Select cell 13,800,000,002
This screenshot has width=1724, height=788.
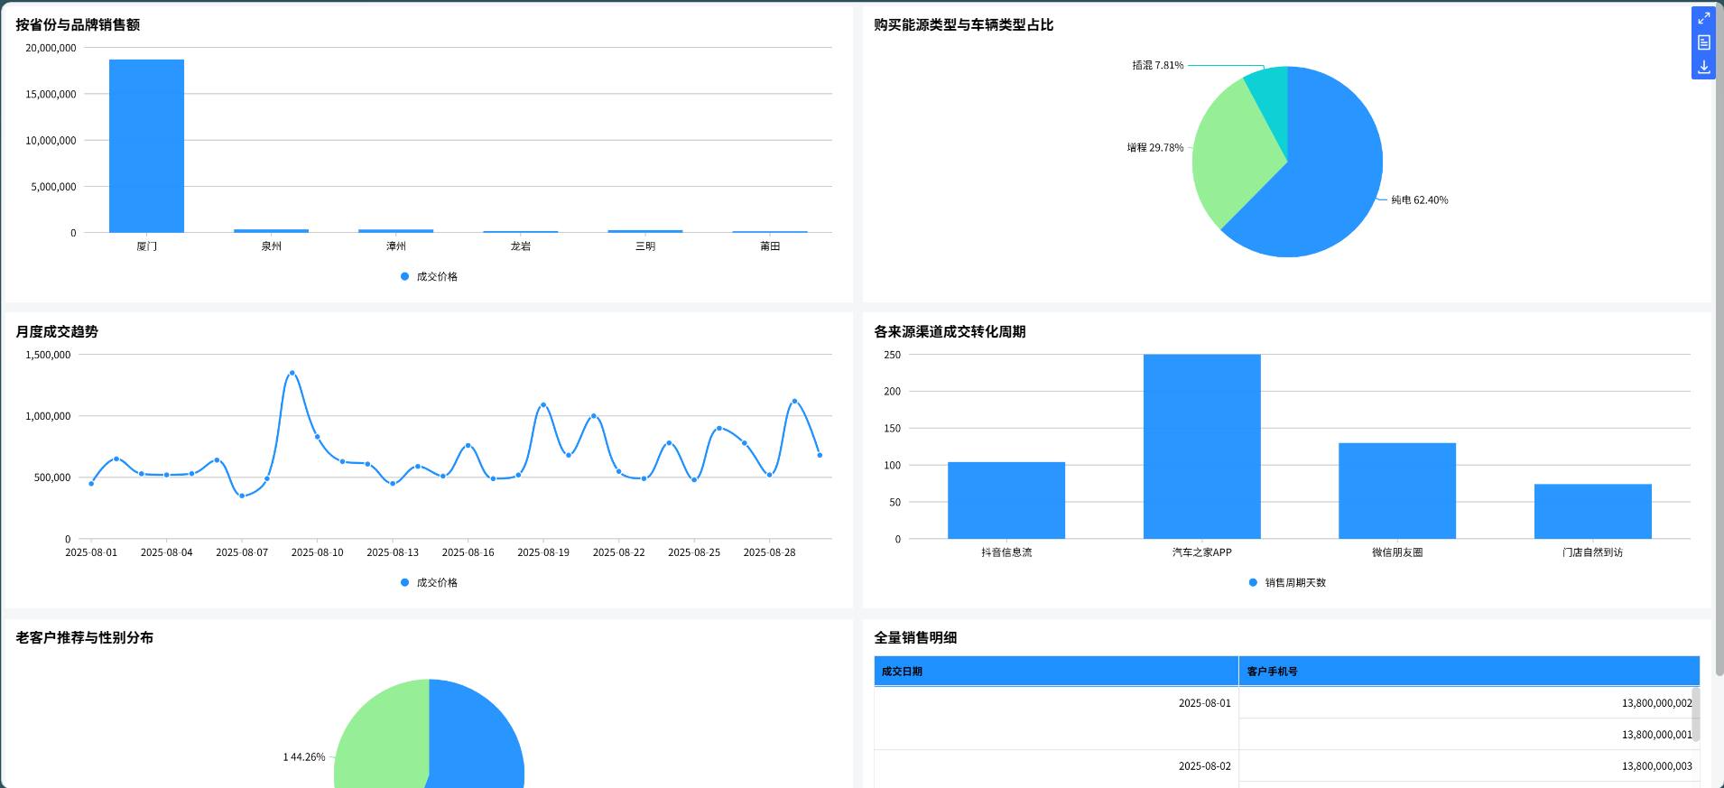1469,703
